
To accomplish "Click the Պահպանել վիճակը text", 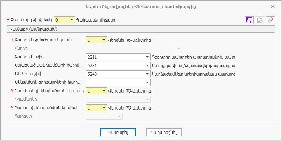I will pos(96,20).
